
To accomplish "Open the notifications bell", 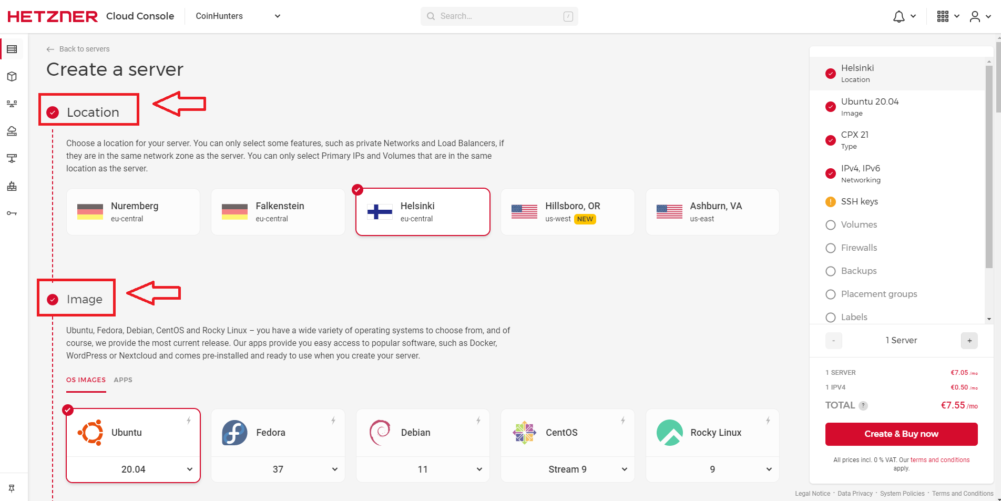I will pyautogui.click(x=899, y=17).
